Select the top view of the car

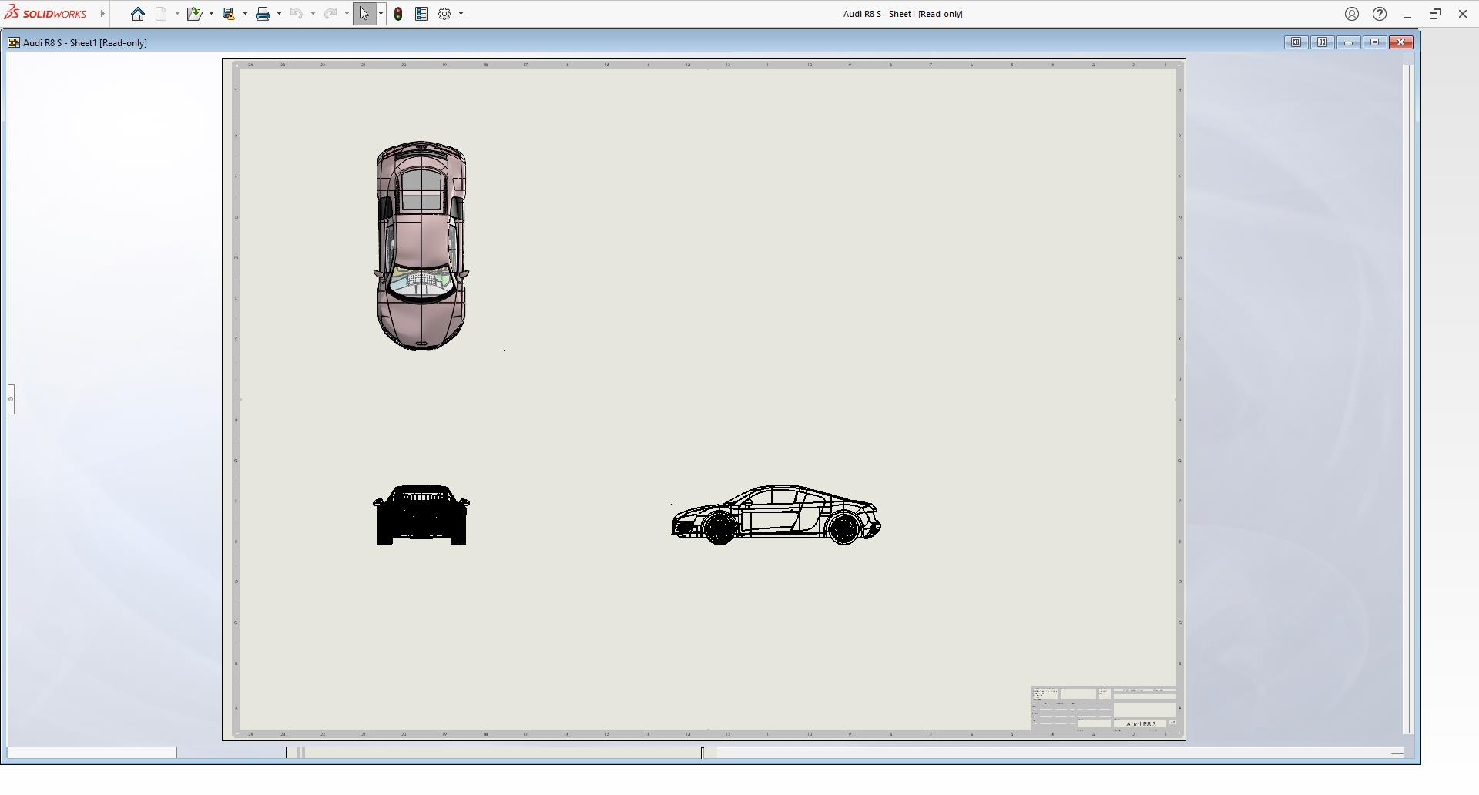[x=421, y=245]
